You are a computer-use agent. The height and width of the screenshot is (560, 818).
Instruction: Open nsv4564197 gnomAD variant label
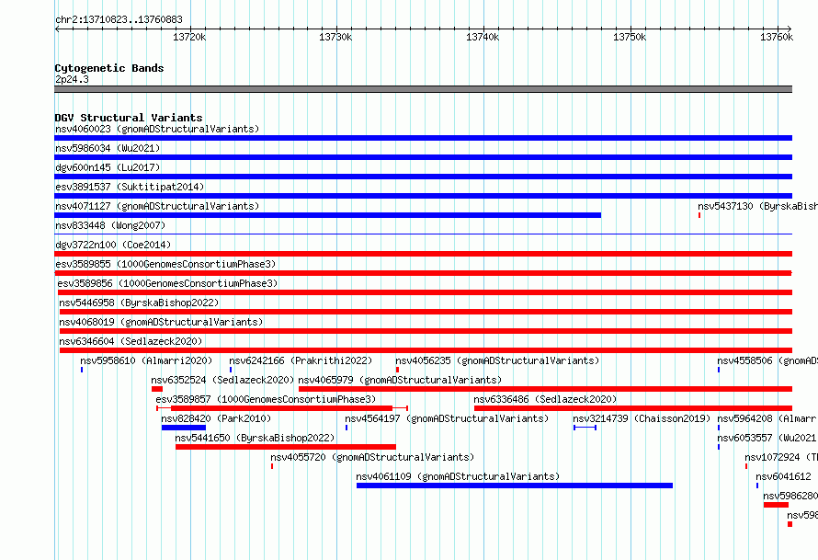[x=447, y=418]
